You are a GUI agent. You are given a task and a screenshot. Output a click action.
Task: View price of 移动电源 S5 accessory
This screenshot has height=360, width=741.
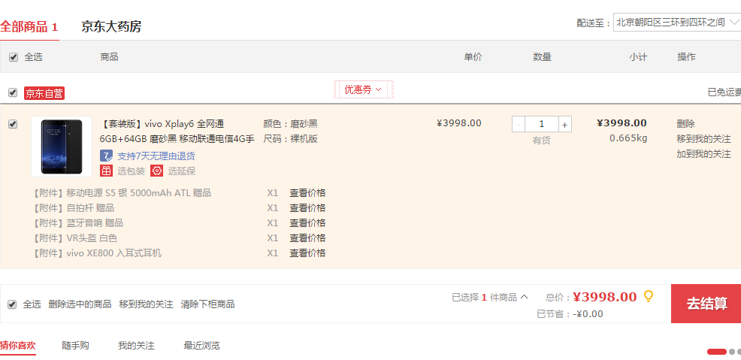point(307,192)
